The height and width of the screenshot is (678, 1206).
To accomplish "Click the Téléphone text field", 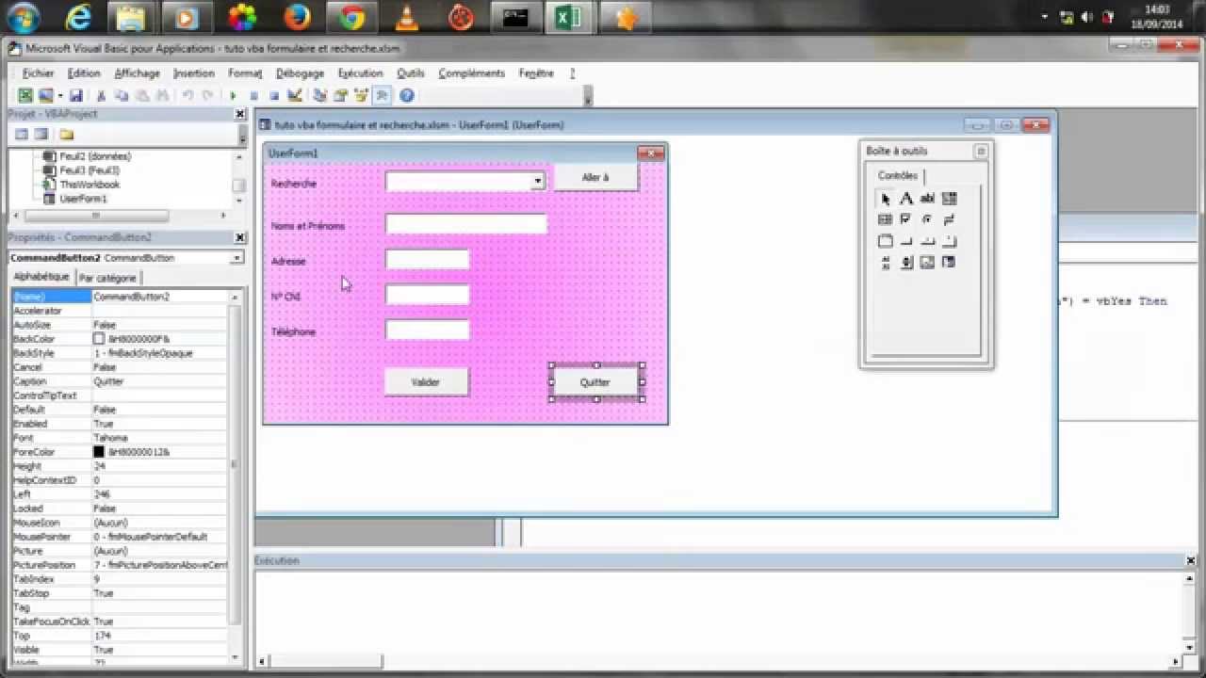I will click(427, 331).
